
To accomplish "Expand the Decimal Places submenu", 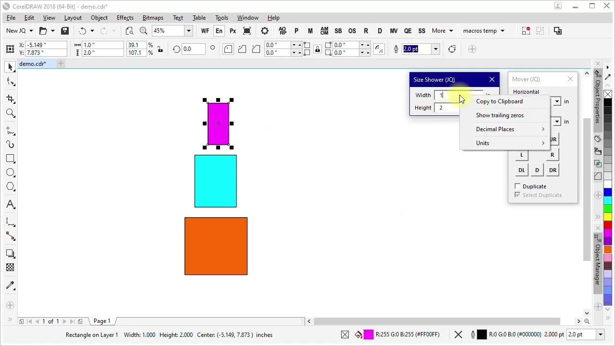I will point(504,129).
